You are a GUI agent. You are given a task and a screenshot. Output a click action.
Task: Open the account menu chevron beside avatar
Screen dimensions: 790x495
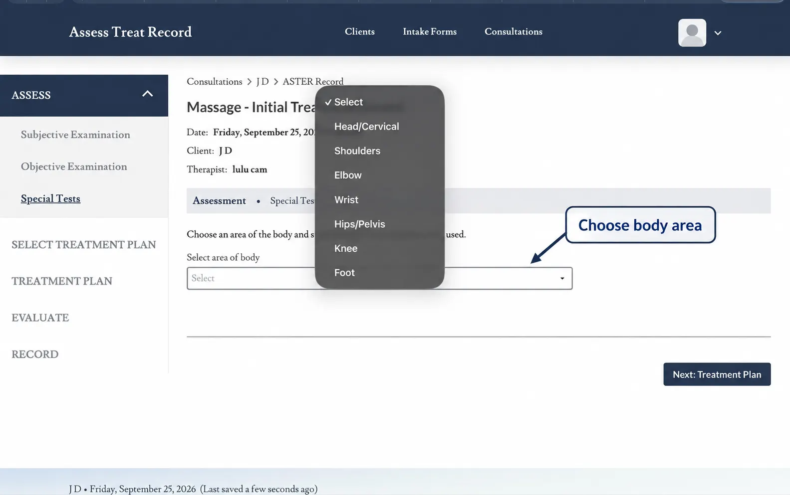click(718, 33)
